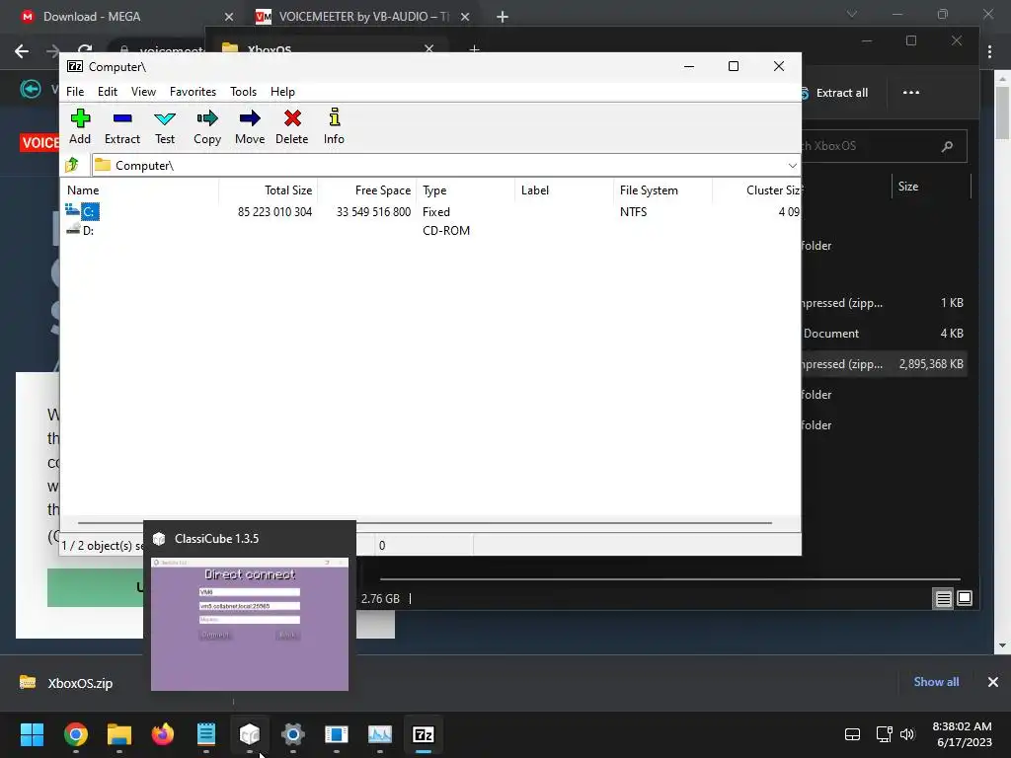Click the red Delete toolbar icon
1011x758 pixels.
[x=292, y=126]
